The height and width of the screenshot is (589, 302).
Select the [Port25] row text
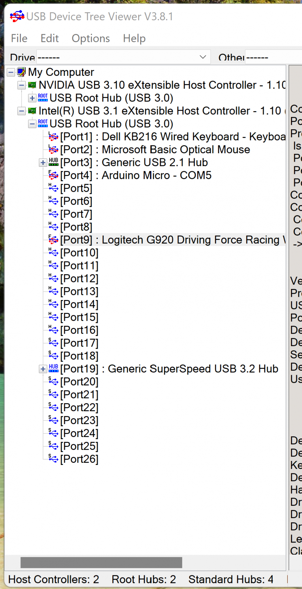[x=79, y=446]
